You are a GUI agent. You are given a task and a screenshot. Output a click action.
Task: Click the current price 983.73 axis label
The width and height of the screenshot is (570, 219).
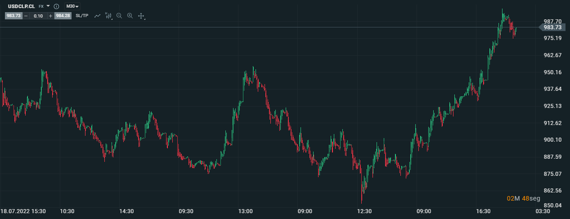click(x=552, y=27)
